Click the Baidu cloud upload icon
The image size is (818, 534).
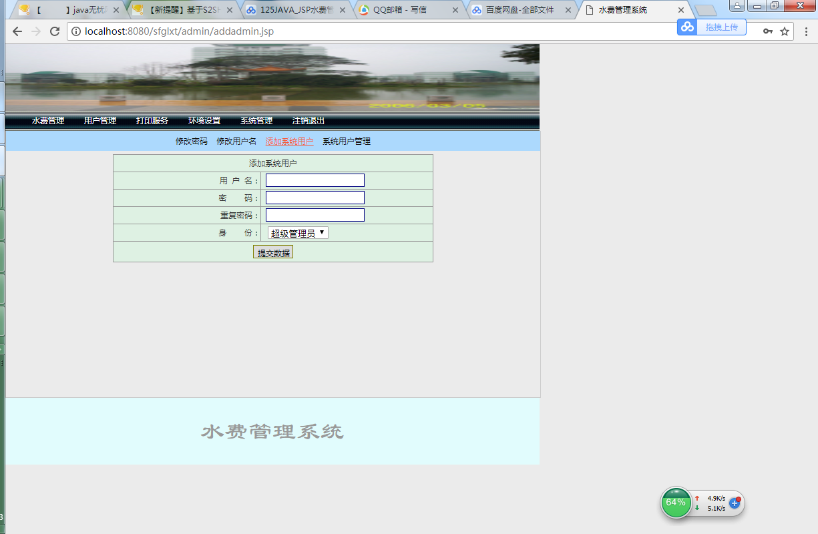[x=687, y=27]
